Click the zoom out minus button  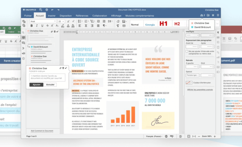[x=199, y=136]
